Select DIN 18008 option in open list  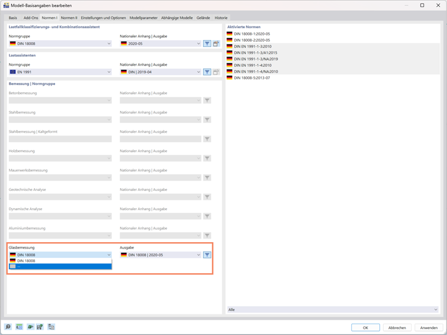pos(60,260)
